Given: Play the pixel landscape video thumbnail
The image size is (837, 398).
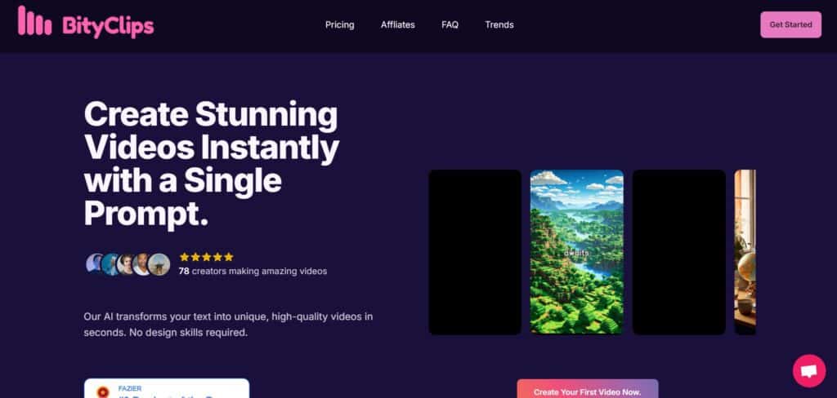Looking at the screenshot, I should coord(576,252).
